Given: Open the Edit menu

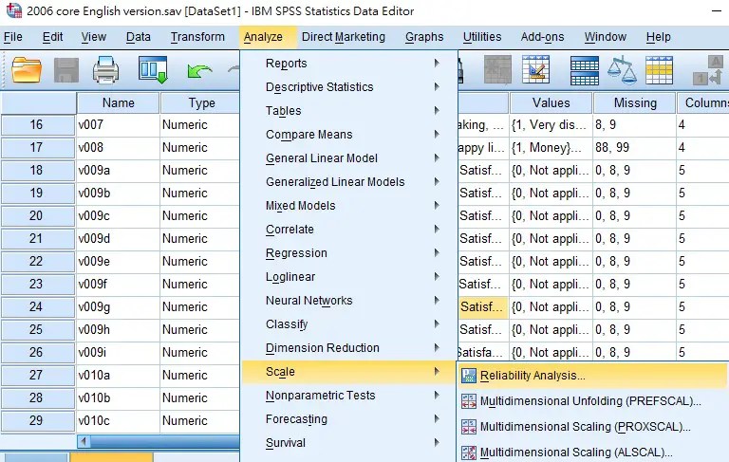Looking at the screenshot, I should pos(52,37).
